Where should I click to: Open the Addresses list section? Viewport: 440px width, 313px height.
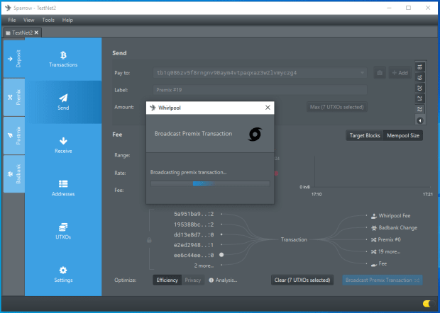(63, 188)
